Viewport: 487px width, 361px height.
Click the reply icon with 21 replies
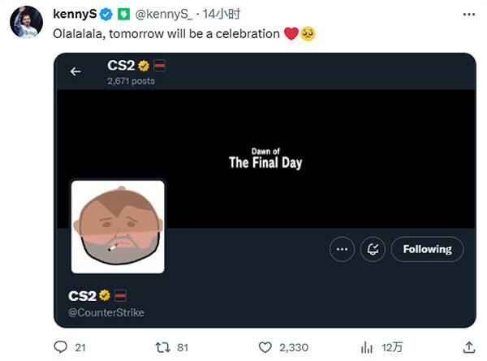pyautogui.click(x=58, y=347)
